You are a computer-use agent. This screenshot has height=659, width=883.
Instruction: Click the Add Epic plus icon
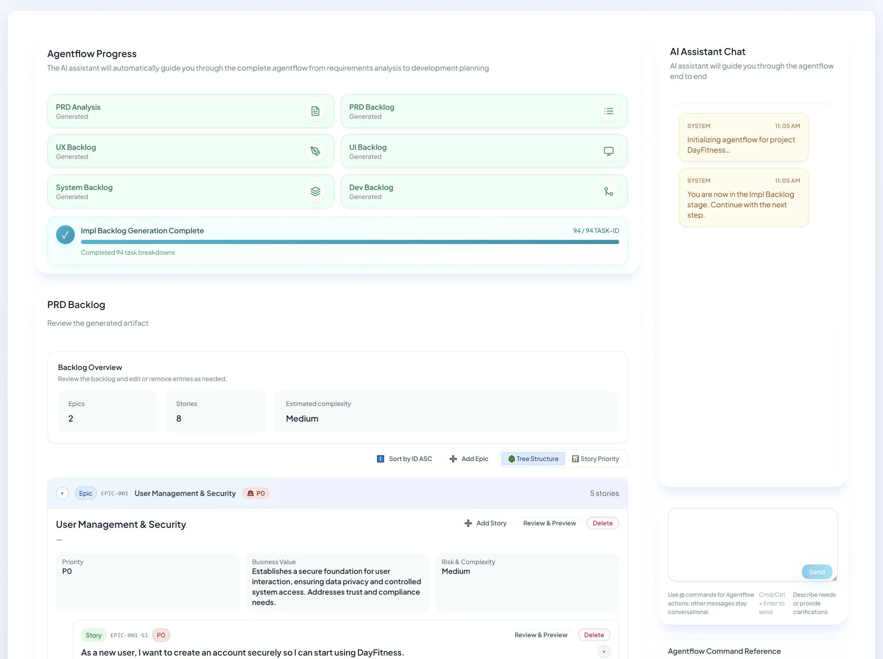click(453, 459)
